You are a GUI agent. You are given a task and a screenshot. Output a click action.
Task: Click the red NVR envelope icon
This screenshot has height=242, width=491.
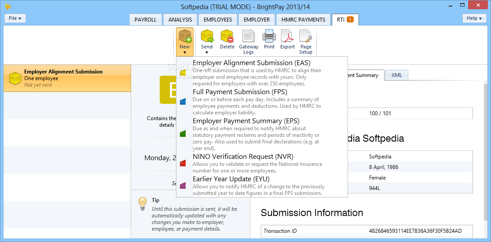(183, 163)
